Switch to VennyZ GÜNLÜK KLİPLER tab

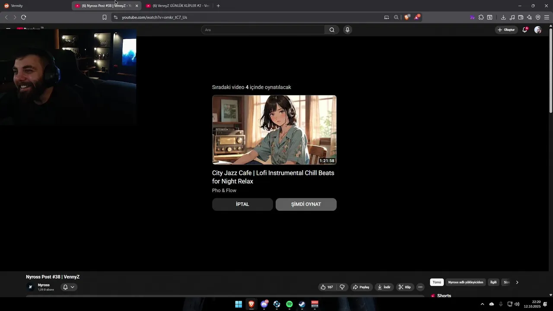click(178, 6)
